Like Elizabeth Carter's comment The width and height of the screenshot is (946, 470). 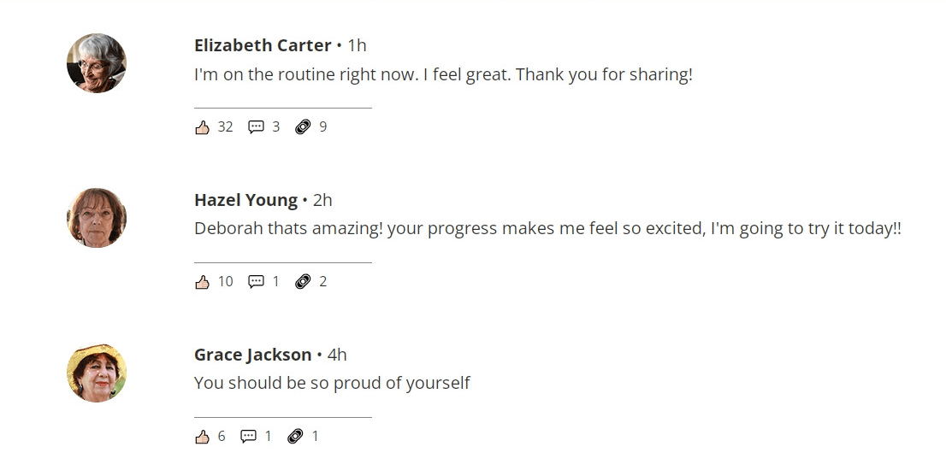click(x=203, y=127)
